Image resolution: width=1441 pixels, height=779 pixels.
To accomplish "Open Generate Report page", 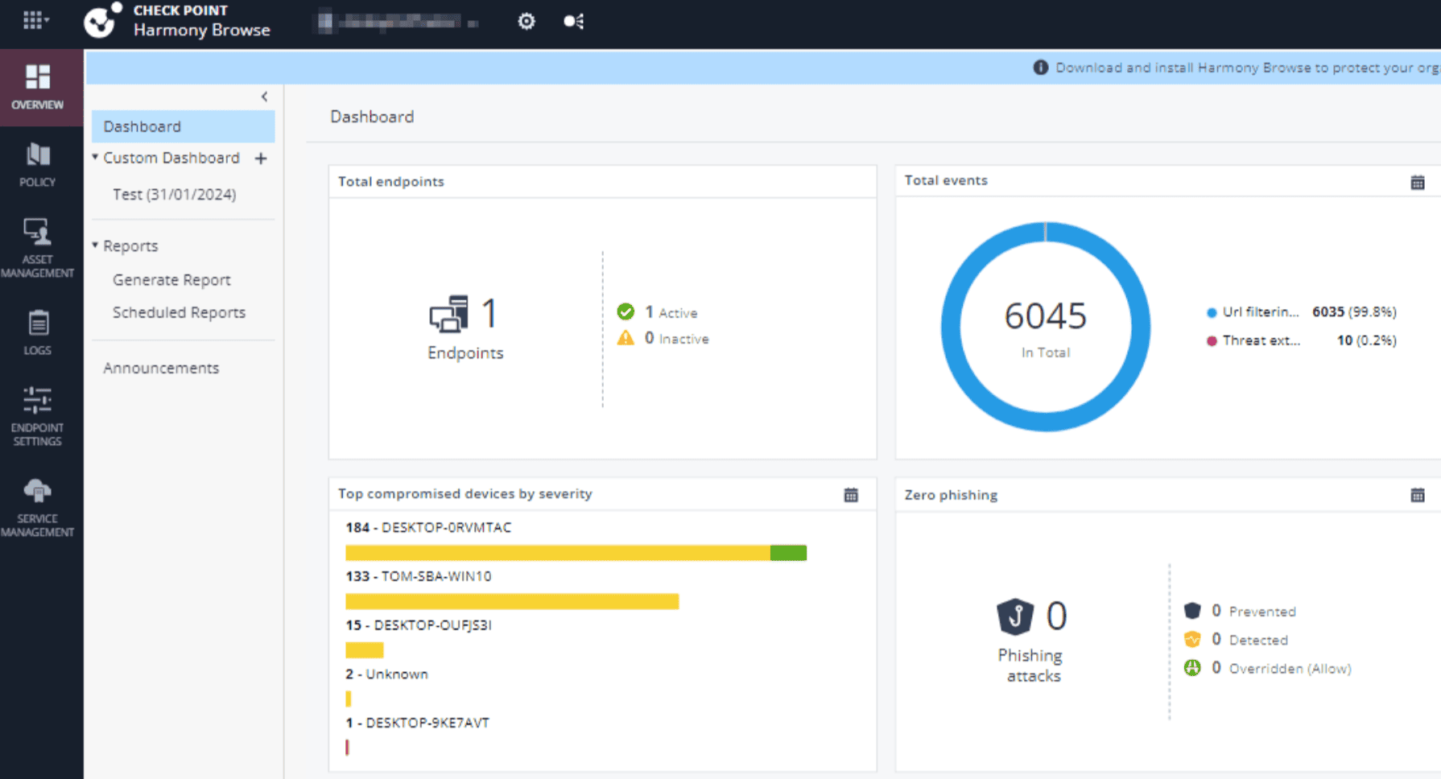I will pos(171,280).
